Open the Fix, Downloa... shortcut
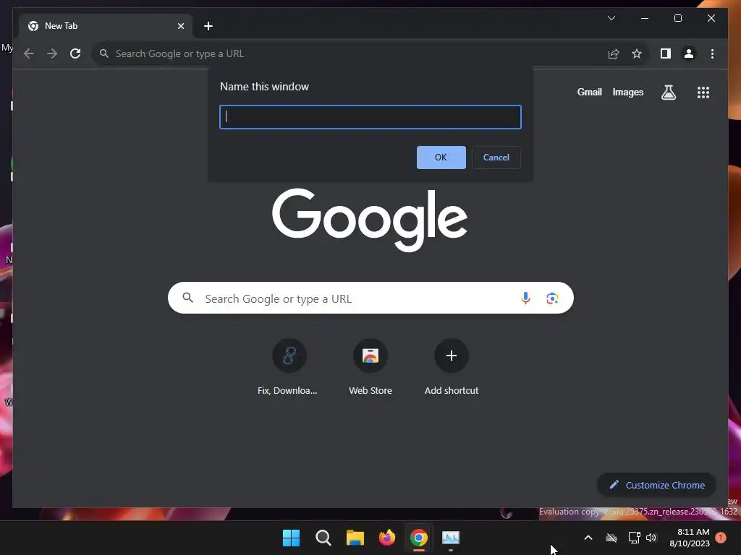This screenshot has height=555, width=741. pyautogui.click(x=289, y=368)
